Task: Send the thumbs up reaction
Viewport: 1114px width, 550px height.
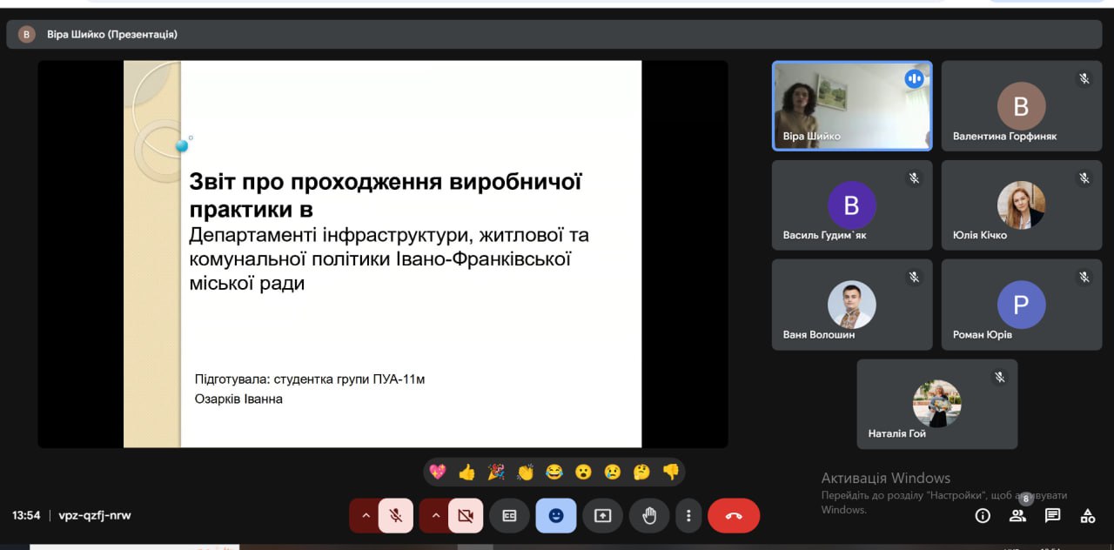Action: [467, 472]
